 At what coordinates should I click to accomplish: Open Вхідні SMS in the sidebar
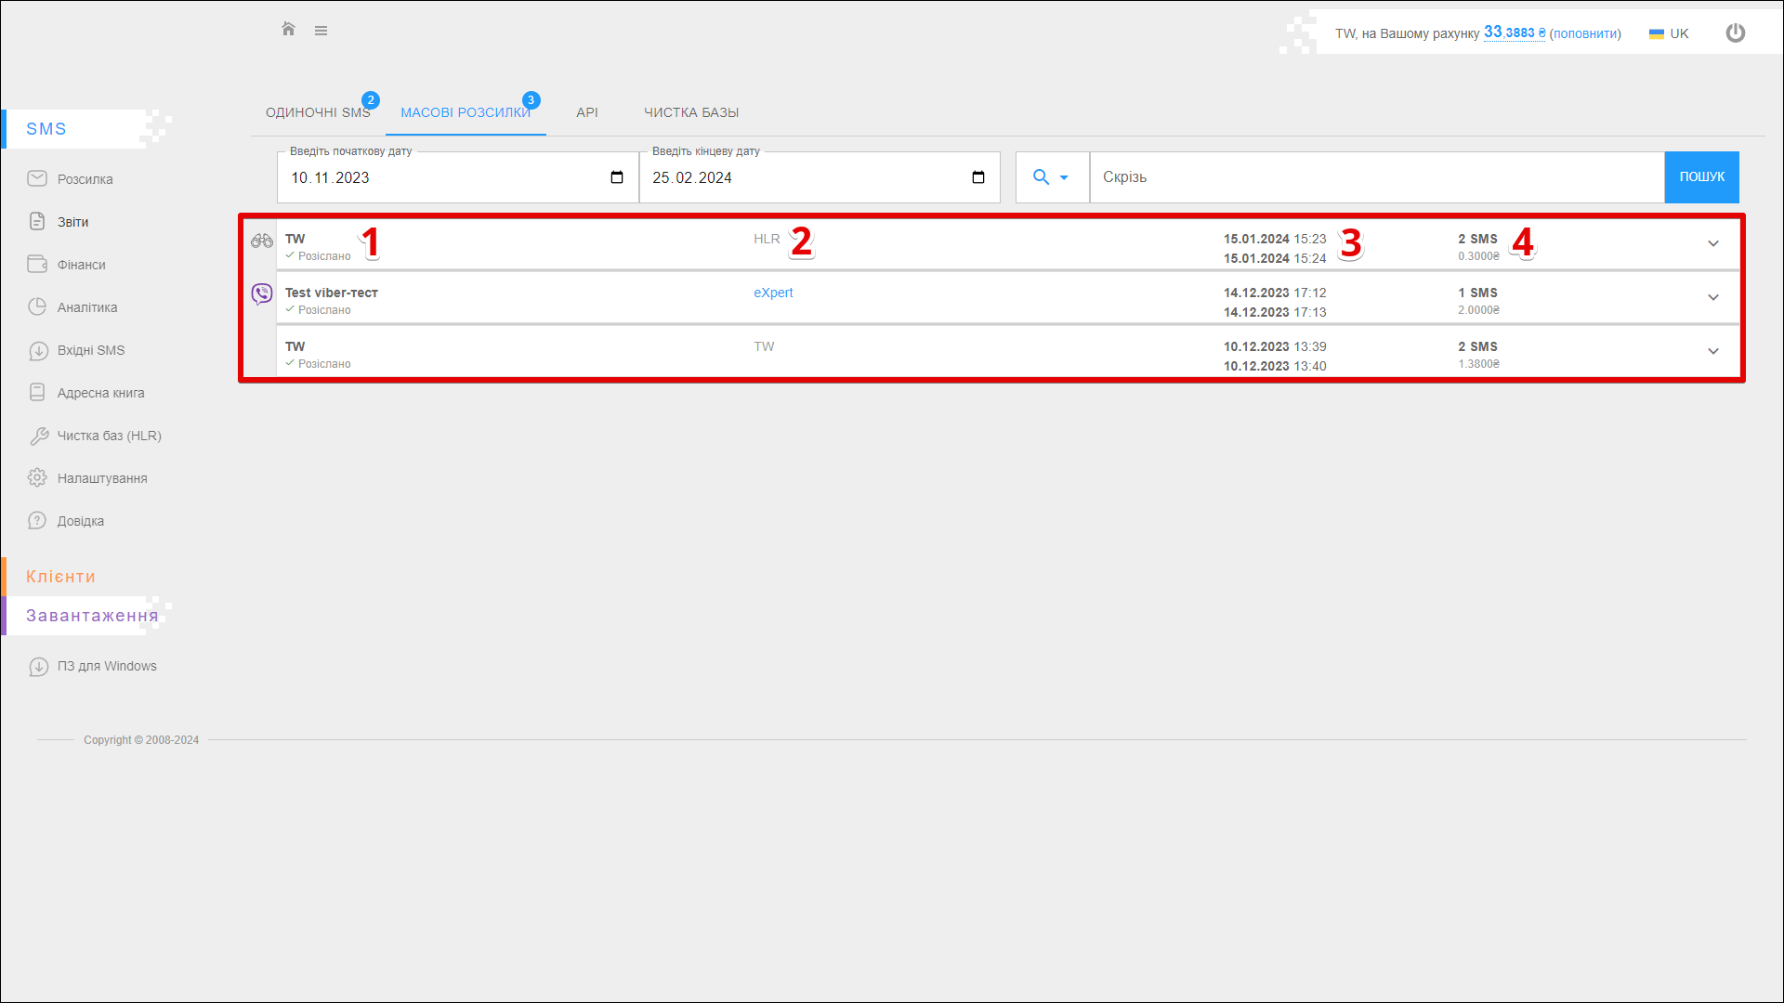click(x=90, y=350)
